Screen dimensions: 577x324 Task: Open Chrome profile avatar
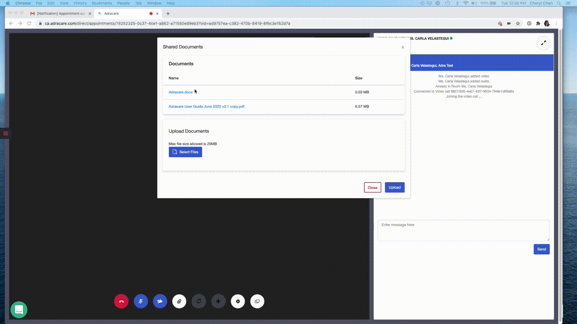point(547,23)
